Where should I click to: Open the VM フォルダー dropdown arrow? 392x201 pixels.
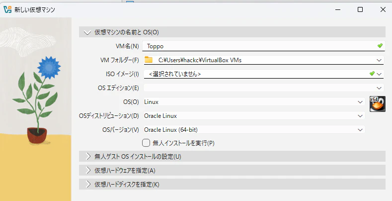tap(379, 60)
